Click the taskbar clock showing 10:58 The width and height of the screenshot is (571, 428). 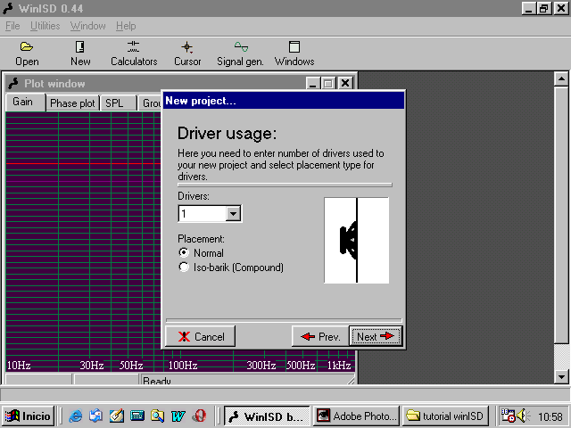pos(550,416)
